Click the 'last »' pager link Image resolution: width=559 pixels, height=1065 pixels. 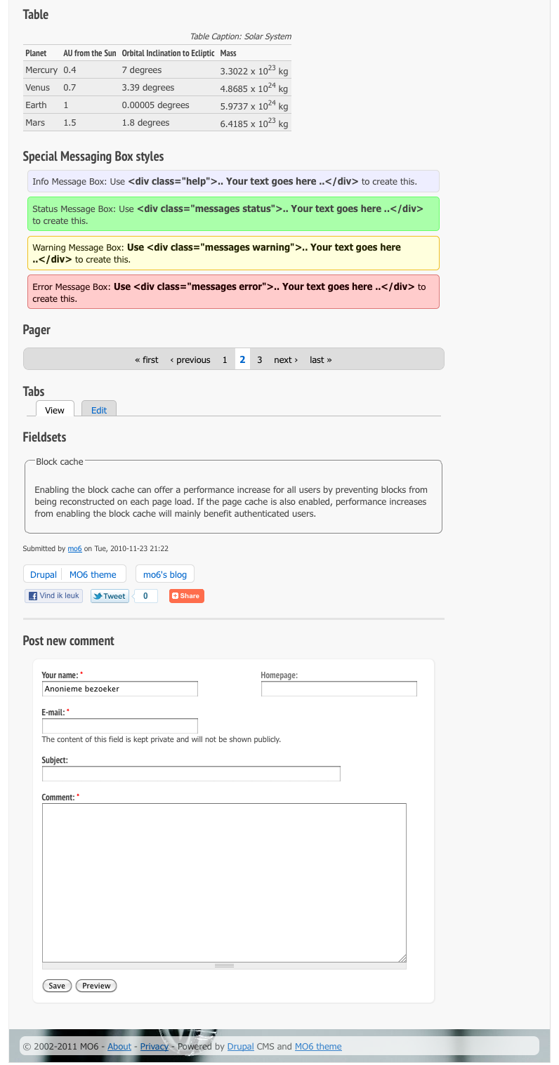pyautogui.click(x=321, y=359)
